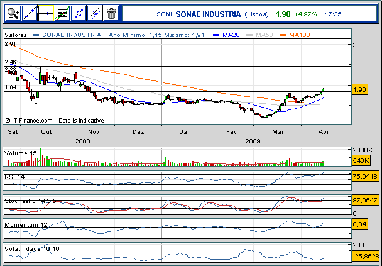Click the +4,97% change value
The width and height of the screenshot is (382, 266).
(x=305, y=14)
